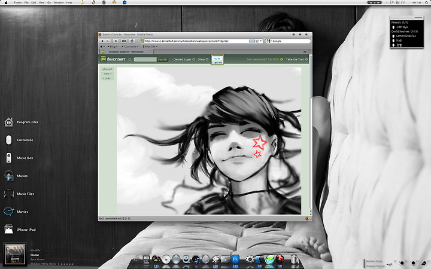Screen dimensions: 431x269
Task: Open the Window menu
Action: (x=58, y=2)
